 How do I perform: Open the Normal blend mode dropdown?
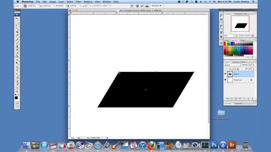(x=232, y=65)
